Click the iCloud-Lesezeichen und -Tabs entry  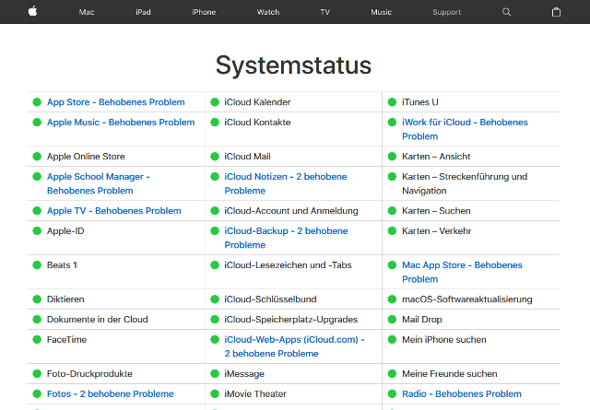288,265
